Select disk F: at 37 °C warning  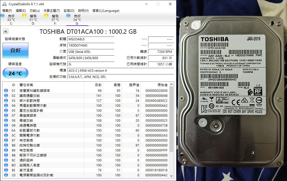[x=55, y=20]
